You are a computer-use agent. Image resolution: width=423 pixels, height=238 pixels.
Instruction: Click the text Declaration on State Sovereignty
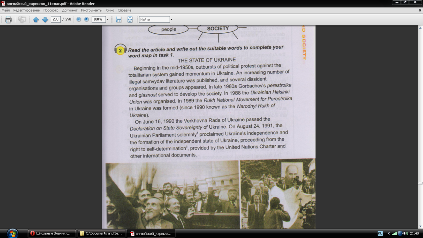[166, 128]
